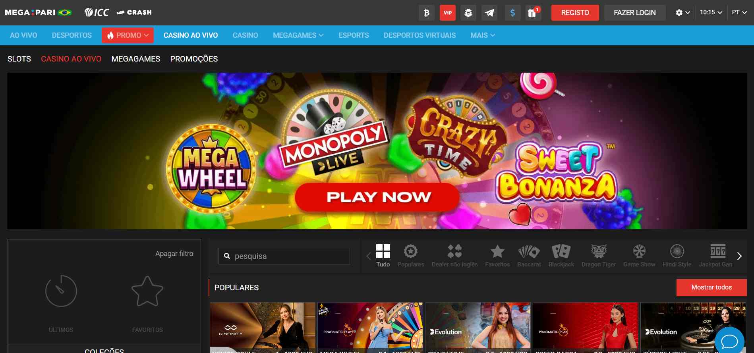Open the PT language dropdown
754x353 pixels.
(x=739, y=12)
